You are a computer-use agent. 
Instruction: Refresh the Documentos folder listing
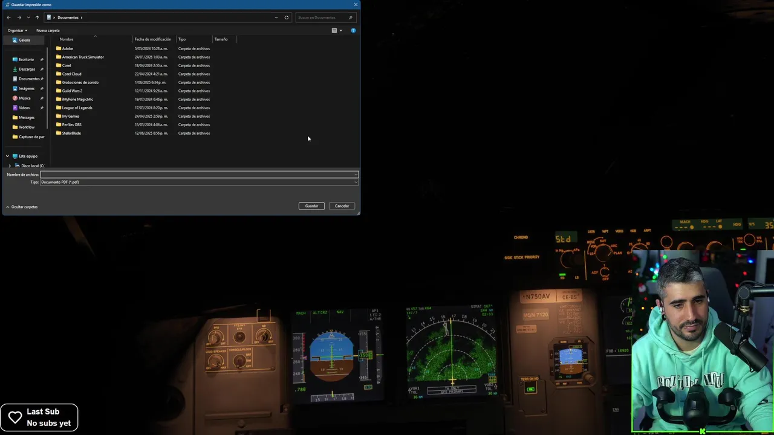(x=287, y=18)
